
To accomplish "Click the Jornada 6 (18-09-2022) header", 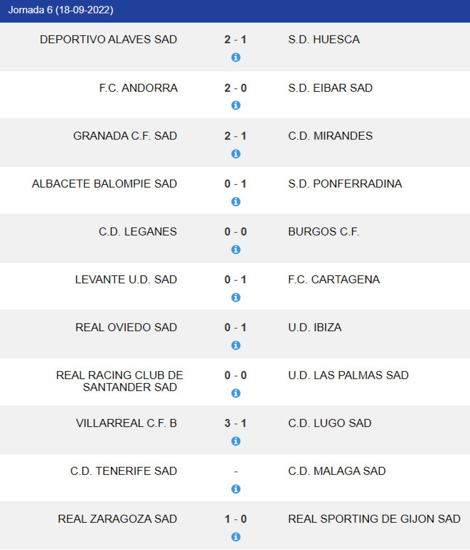I will tap(61, 10).
